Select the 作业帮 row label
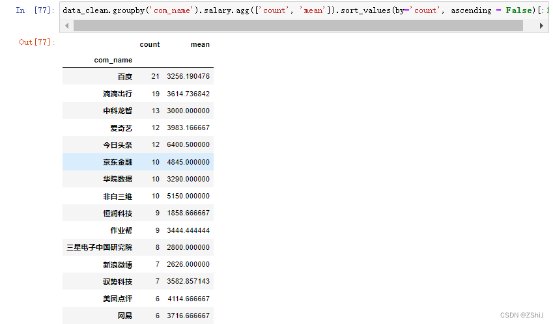 pos(121,230)
